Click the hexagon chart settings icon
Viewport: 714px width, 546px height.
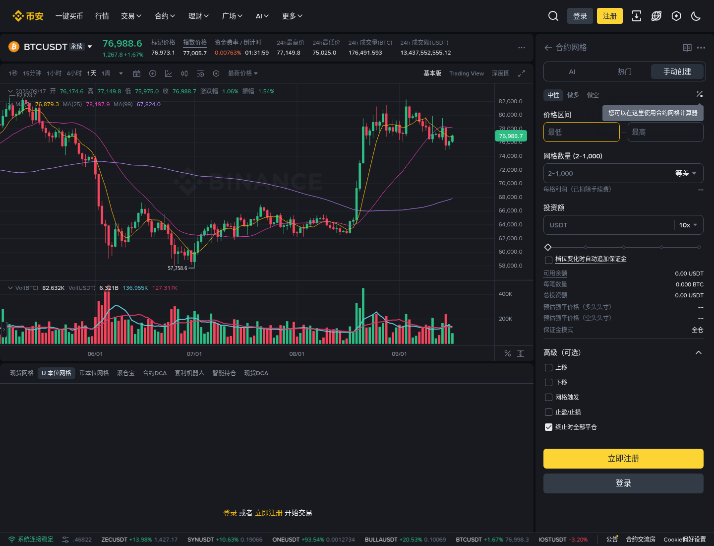(216, 73)
